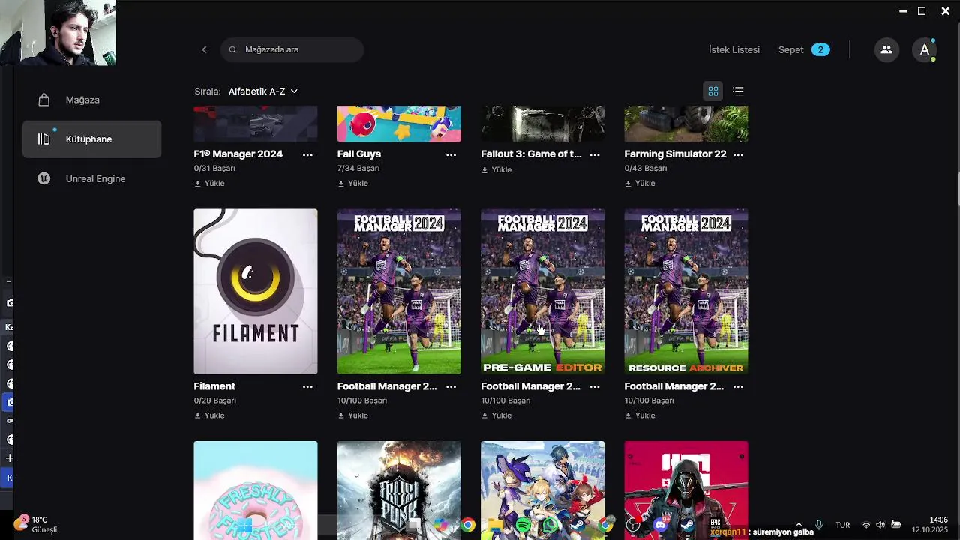This screenshot has height=540, width=960.
Task: Open Discord from the taskbar
Action: pyautogui.click(x=660, y=525)
